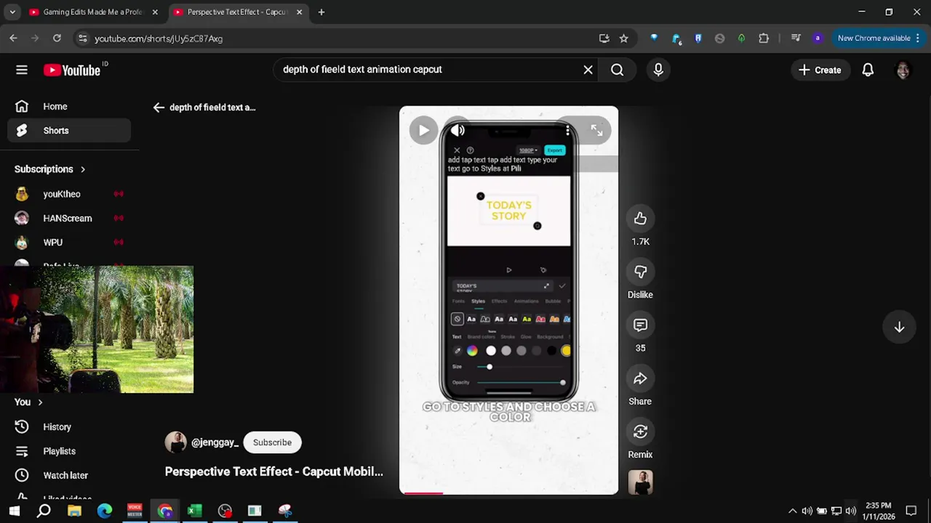Click the address bar URL
Screen dimensions: 931x523
tap(159, 38)
